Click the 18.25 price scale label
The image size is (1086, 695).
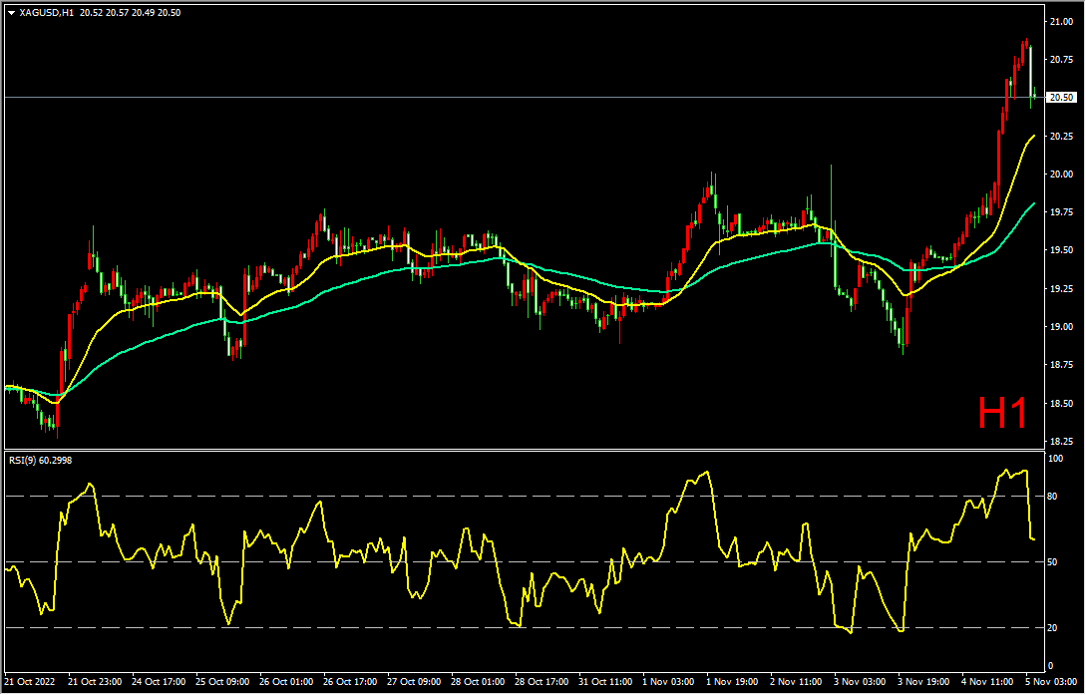(x=1062, y=441)
